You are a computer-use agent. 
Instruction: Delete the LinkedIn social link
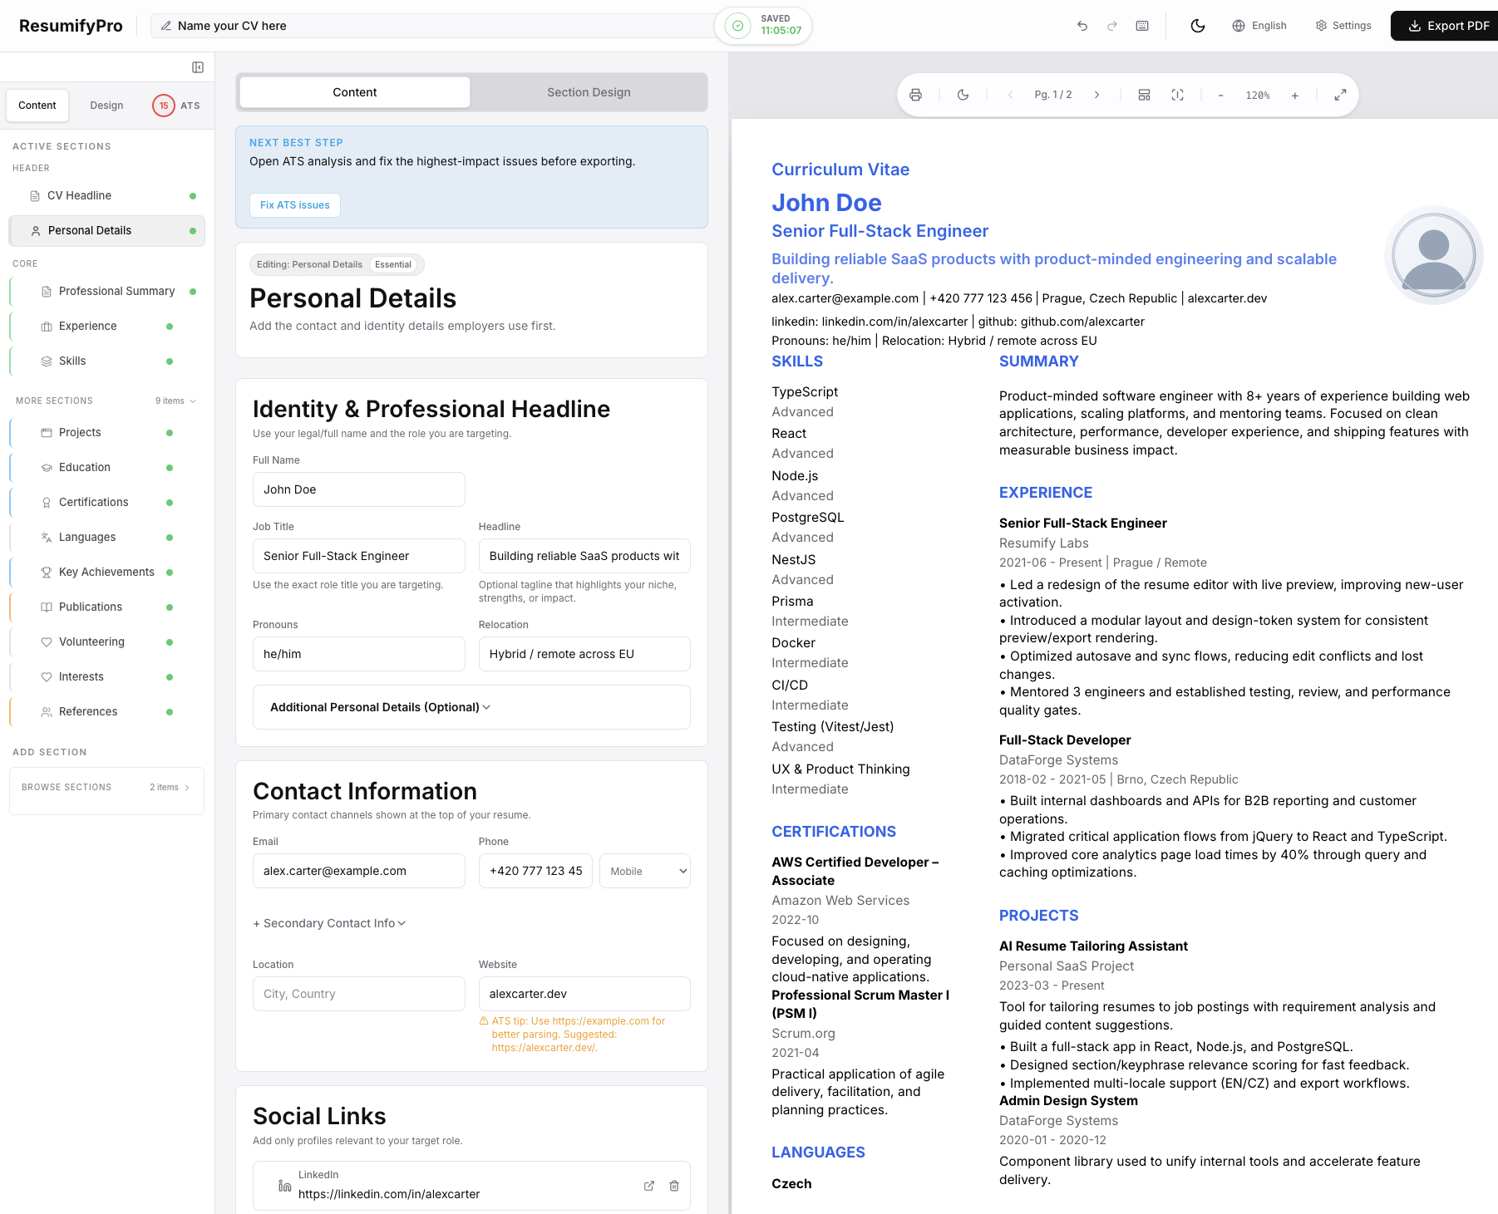(673, 1186)
